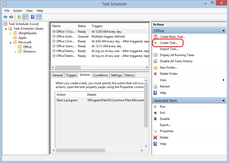The width and height of the screenshot is (229, 163).
Task: Collapse the Office section in the Actions pane
Action: pyautogui.click(x=223, y=31)
